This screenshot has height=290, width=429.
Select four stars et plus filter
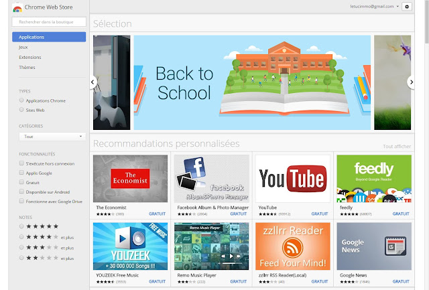point(21,236)
